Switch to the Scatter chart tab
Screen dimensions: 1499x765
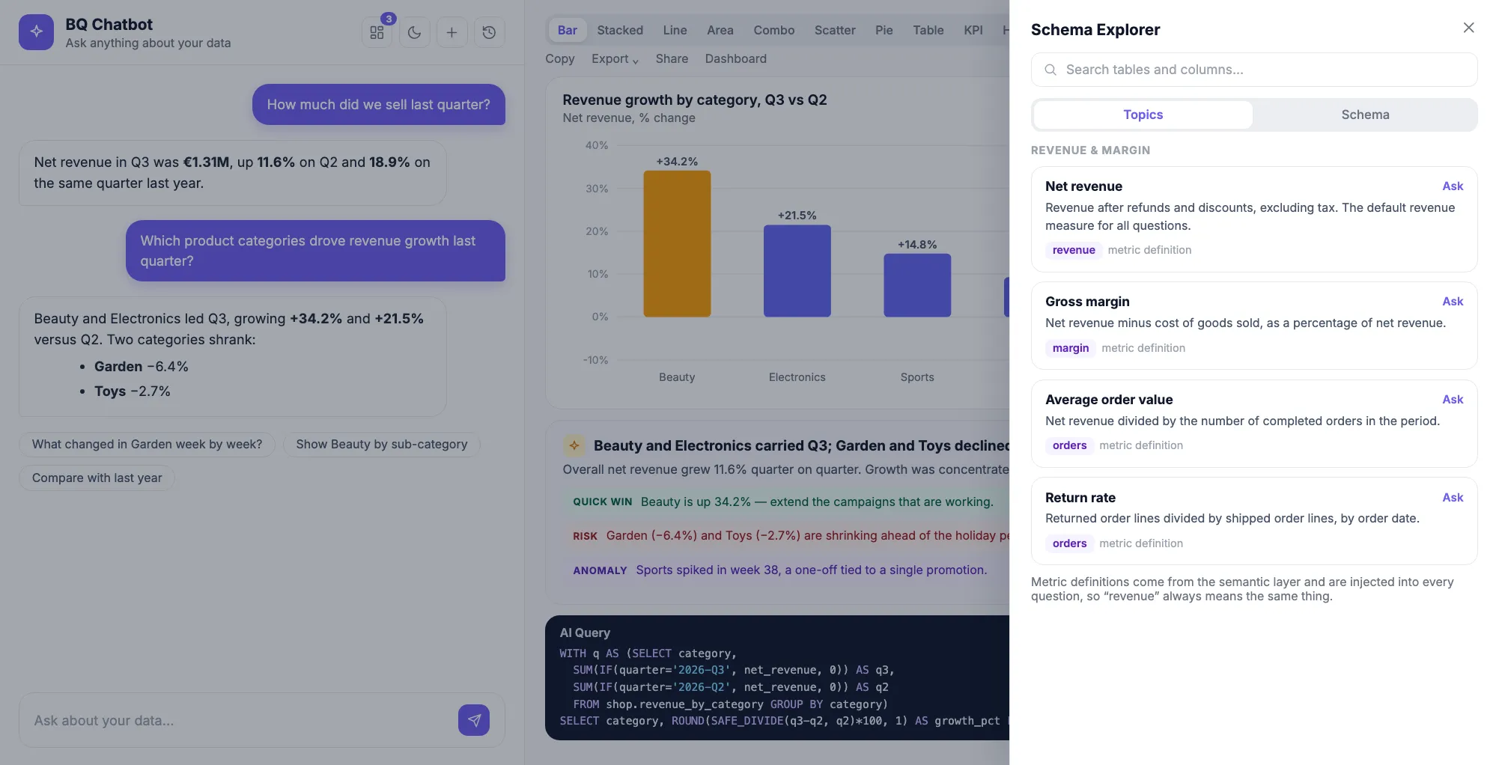click(835, 30)
